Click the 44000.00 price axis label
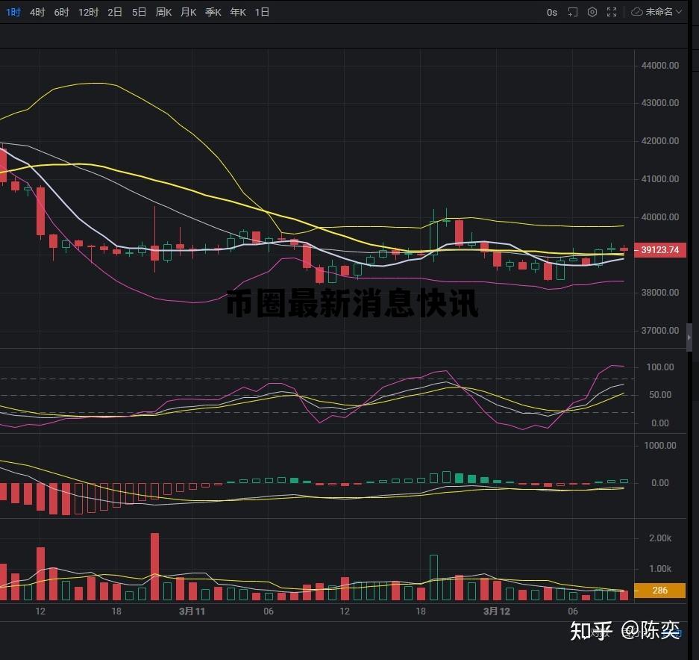Viewport: 699px width, 660px height. [660, 66]
